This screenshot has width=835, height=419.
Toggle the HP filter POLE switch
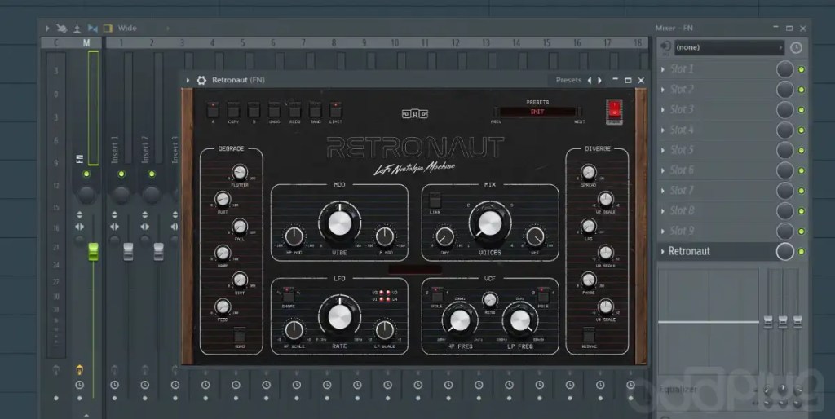[437, 295]
